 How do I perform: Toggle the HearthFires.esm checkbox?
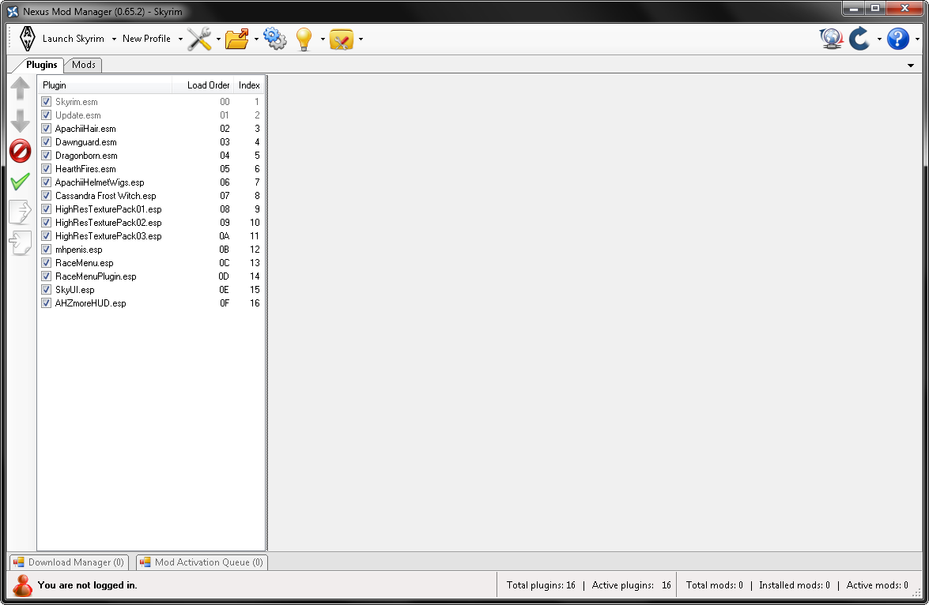(46, 169)
